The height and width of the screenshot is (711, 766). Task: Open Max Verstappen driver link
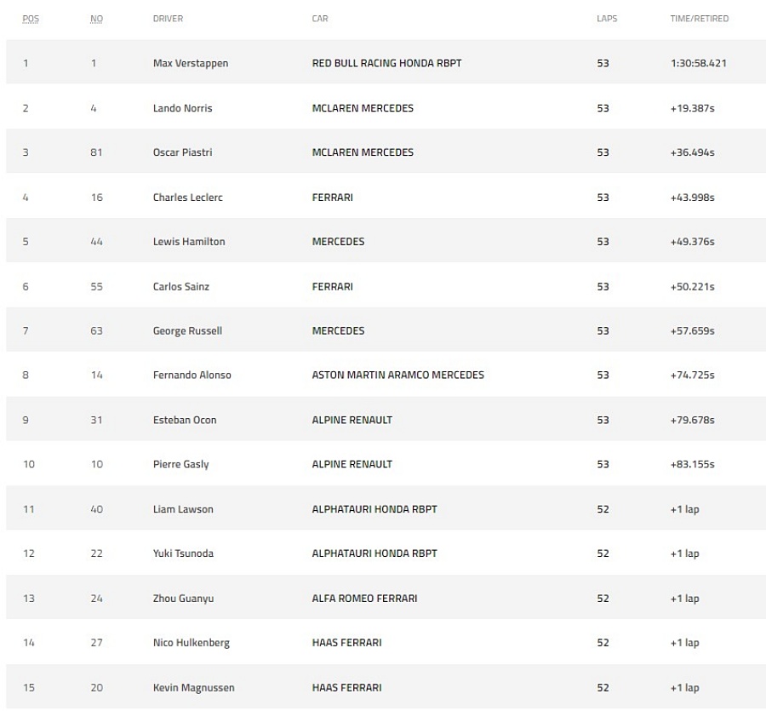[191, 64]
